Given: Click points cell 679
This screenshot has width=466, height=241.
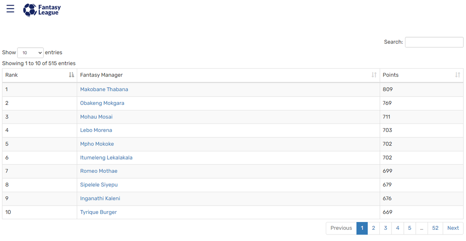Looking at the screenshot, I should coord(421,185).
